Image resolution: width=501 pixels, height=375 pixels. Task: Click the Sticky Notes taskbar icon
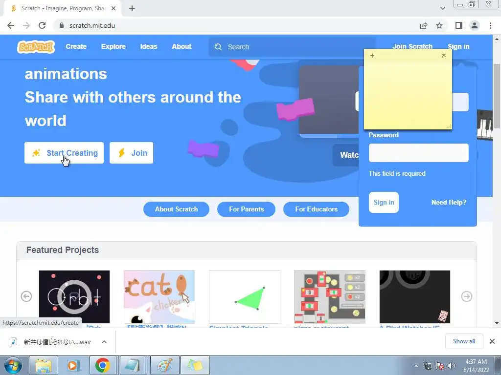(195, 365)
